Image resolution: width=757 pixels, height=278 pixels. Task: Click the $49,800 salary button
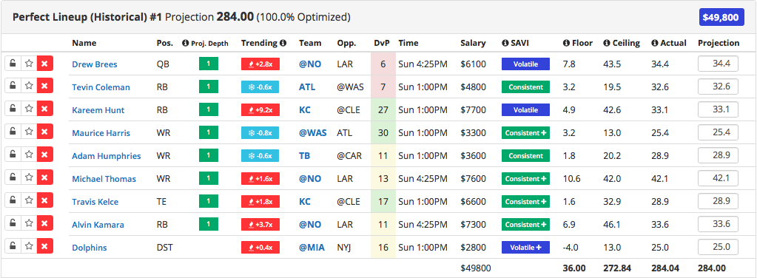tap(720, 18)
